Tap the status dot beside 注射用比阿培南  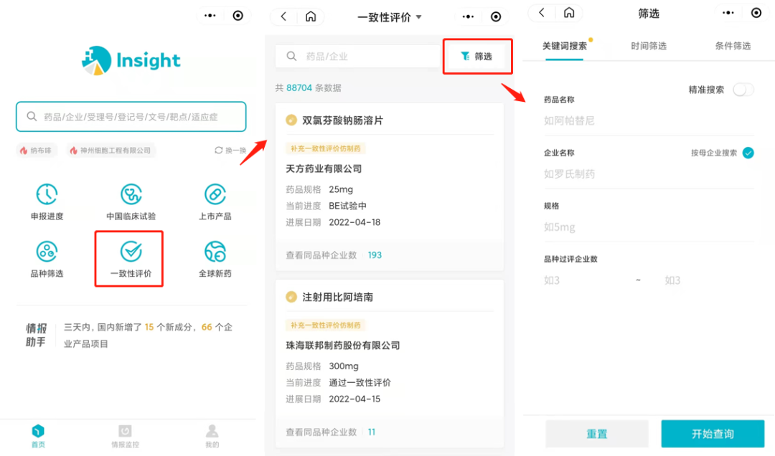291,297
